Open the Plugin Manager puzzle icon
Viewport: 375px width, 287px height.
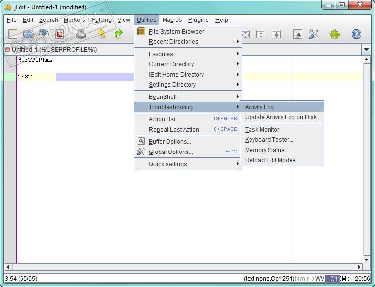[335, 34]
